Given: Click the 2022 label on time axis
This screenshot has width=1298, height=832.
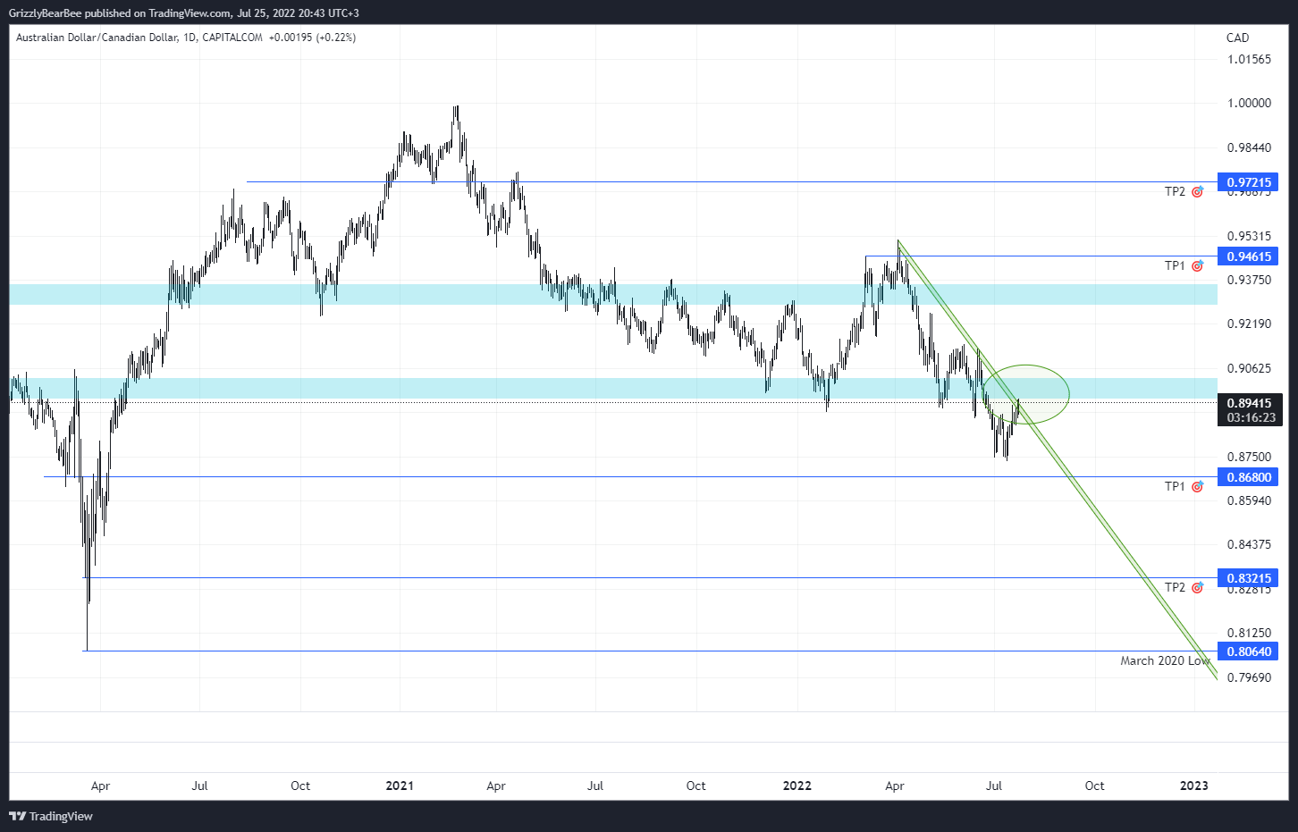Looking at the screenshot, I should 796,786.
